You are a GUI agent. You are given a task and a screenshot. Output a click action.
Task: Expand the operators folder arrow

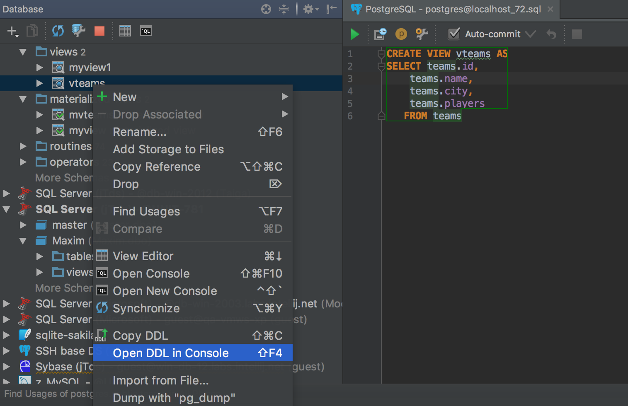coord(23,162)
